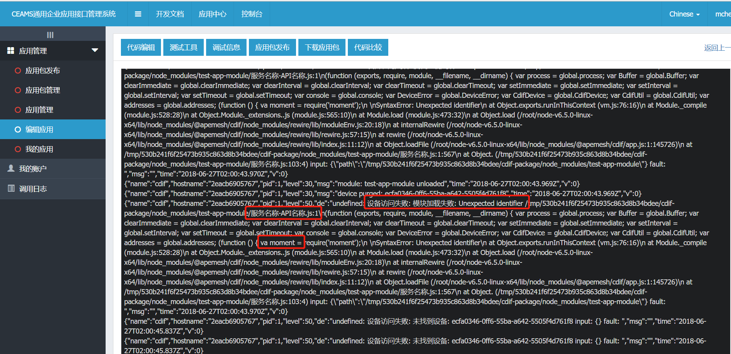Click the log list icon for 调用日志
The image size is (731, 354).
11,189
